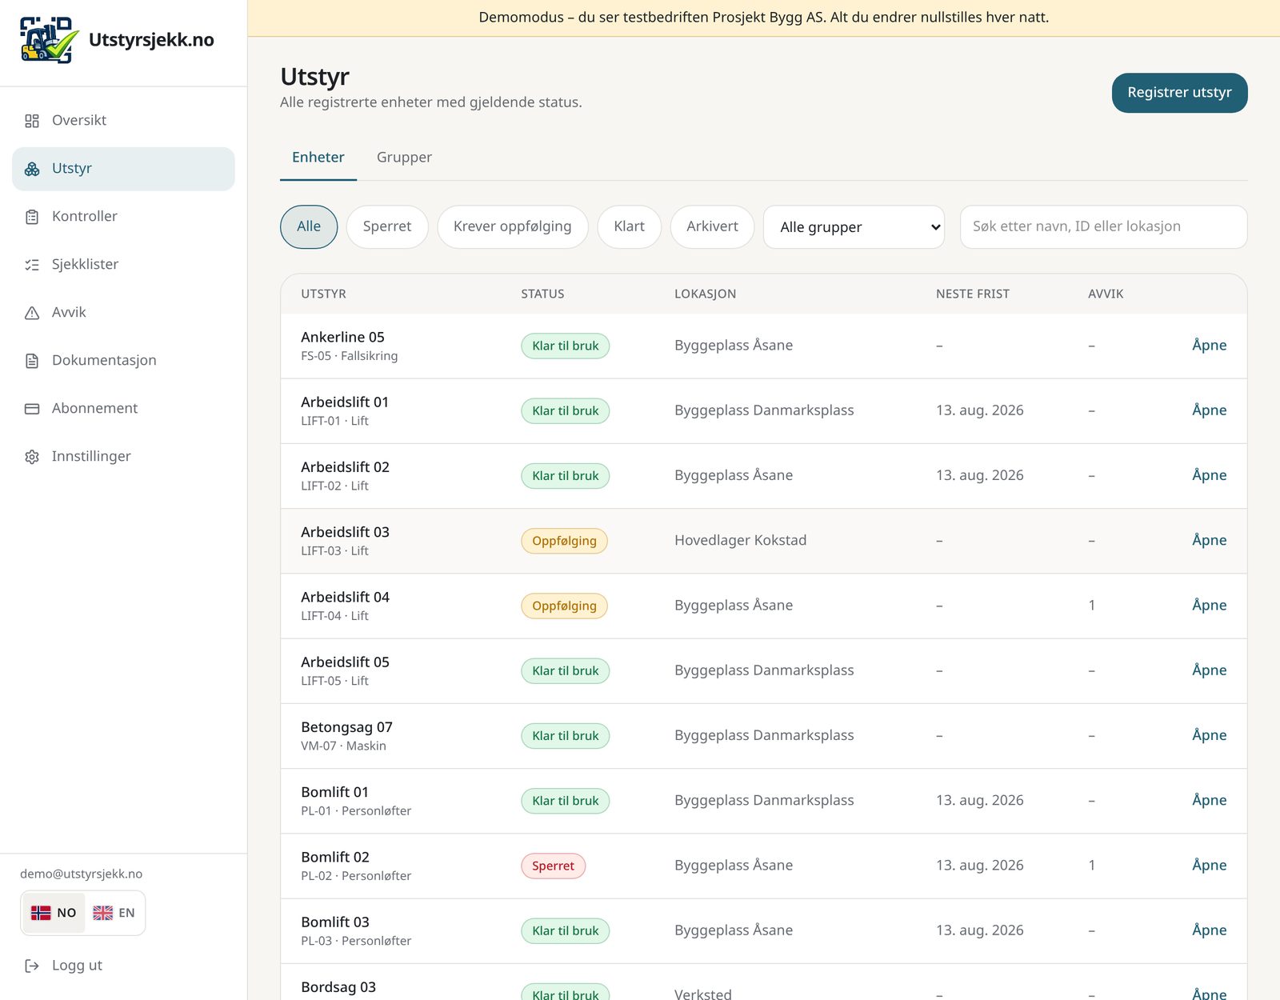1280x1000 pixels.
Task: Click the Avvik warning triangle icon
Action: pyautogui.click(x=32, y=313)
